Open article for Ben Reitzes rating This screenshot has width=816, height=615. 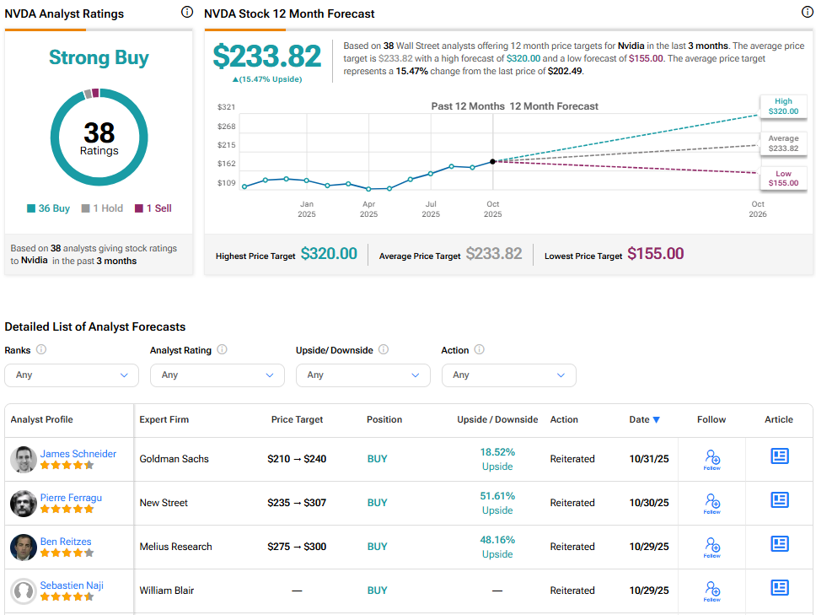[x=779, y=544]
